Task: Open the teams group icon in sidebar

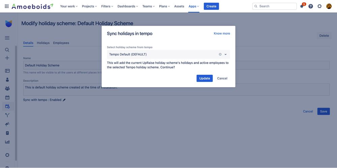Action: [7, 89]
